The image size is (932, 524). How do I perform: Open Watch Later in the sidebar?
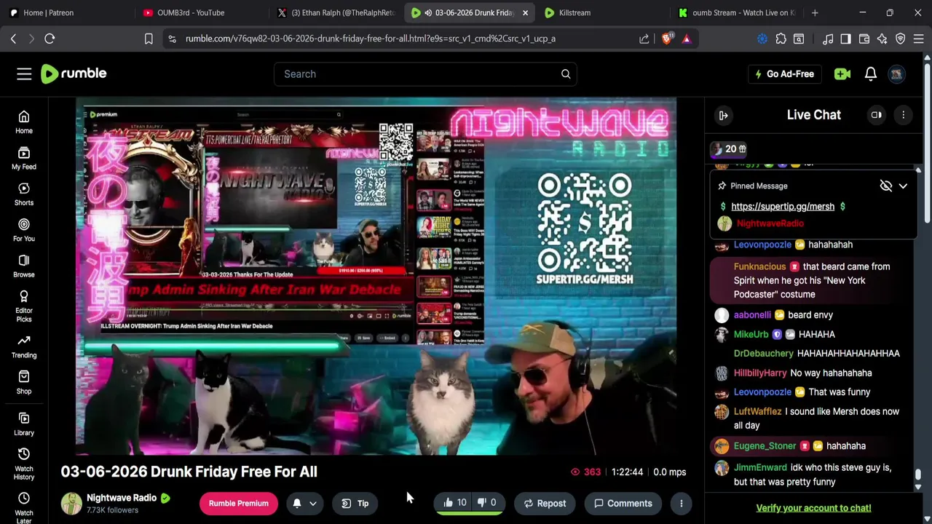pyautogui.click(x=24, y=508)
